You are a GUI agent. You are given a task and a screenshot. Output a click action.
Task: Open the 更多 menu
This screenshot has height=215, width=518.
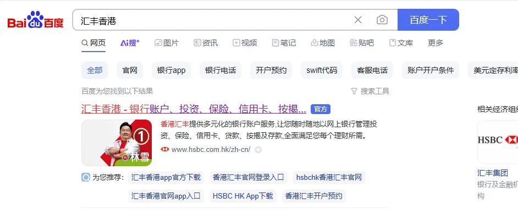point(436,43)
